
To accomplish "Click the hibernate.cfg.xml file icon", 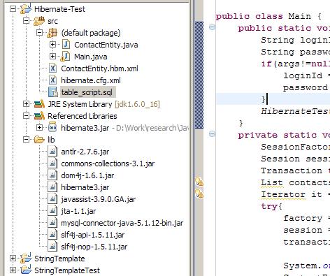I will (x=52, y=80).
